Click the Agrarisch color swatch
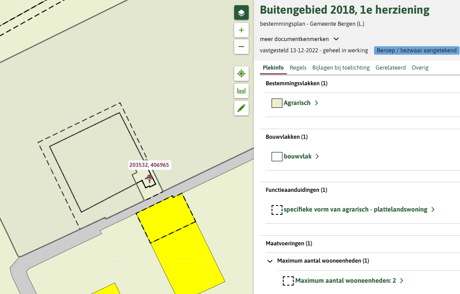This screenshot has width=460, height=294. 277,103
